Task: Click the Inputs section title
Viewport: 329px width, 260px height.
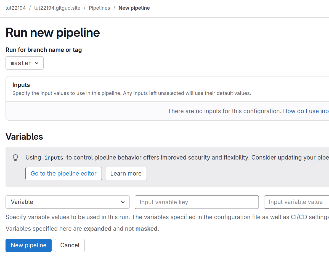Action: (21, 85)
